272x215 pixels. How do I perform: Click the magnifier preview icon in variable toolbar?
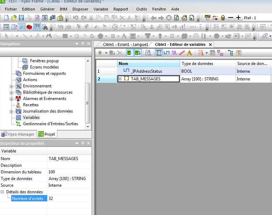click(148, 53)
